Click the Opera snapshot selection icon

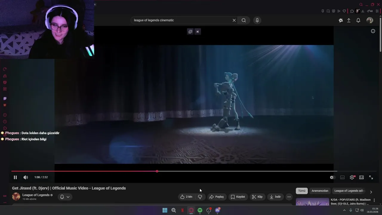click(x=328, y=11)
